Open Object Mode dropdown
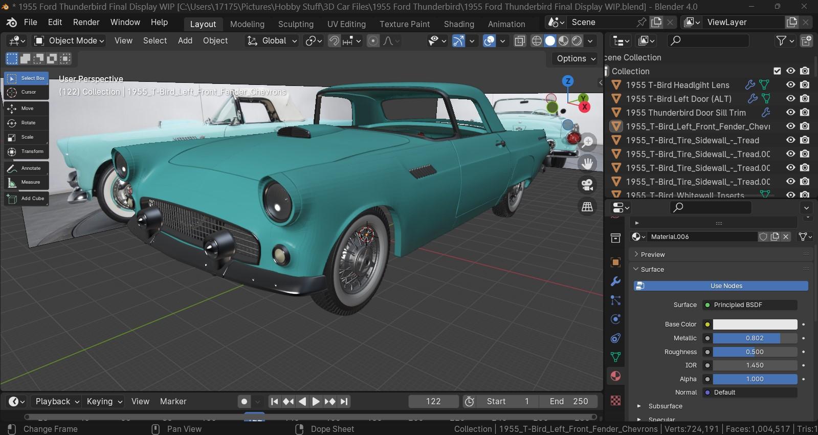818x435 pixels. pyautogui.click(x=69, y=41)
